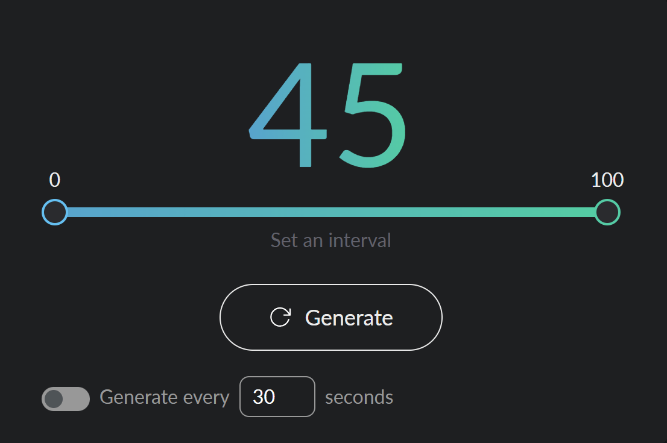Viewport: 667px width, 443px height.
Task: Click the dark knob of the toggle
Action: [x=54, y=398]
